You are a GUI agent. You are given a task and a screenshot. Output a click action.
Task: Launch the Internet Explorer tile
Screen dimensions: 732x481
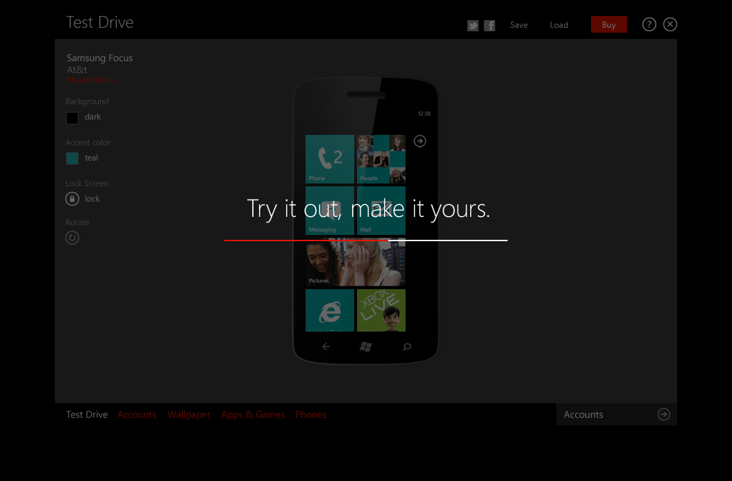click(x=330, y=311)
